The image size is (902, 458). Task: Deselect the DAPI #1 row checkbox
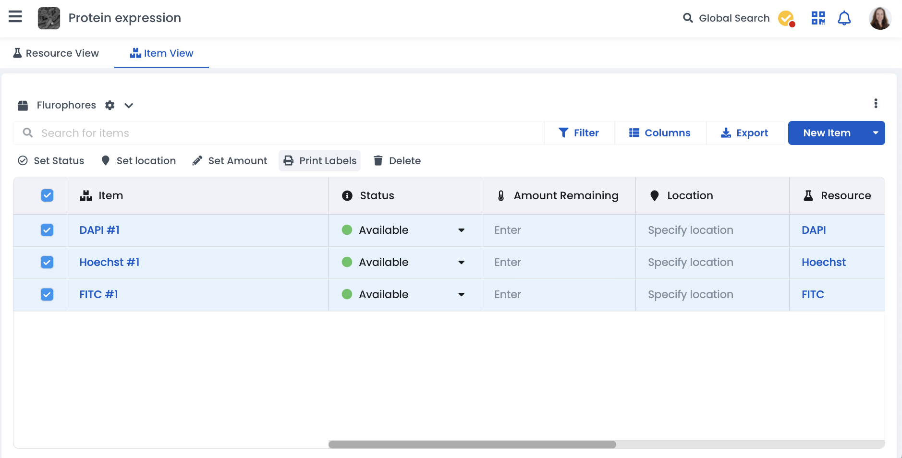[47, 230]
